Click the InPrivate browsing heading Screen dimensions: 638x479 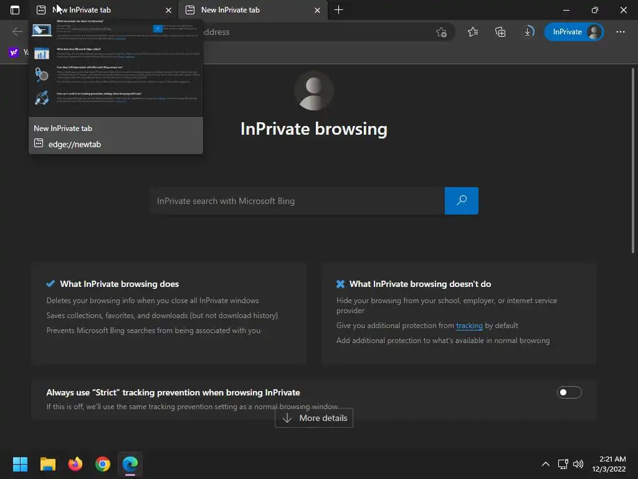314,128
